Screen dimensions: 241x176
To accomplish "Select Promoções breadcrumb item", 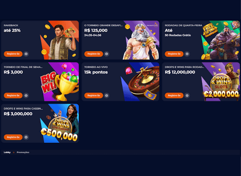I will (23, 152).
